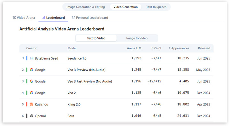Click the appearances count 18,802
The height and width of the screenshot is (126, 230).
183,104
